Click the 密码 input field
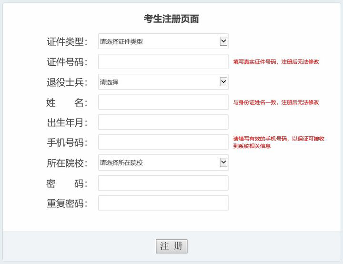 [x=163, y=183]
